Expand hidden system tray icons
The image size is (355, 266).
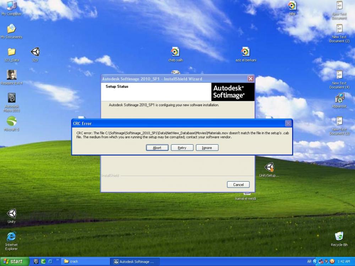(x=315, y=261)
